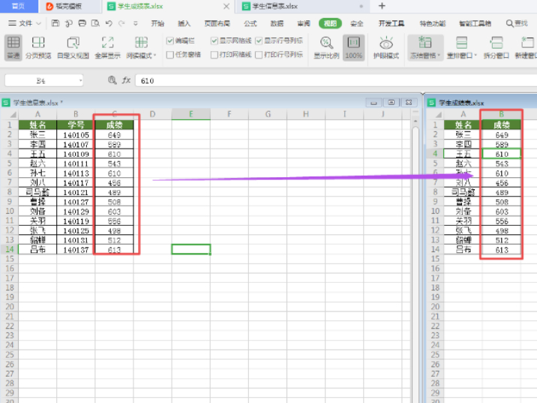Click the magnifier icon beside fx
Screen dimensions: 537x403
[x=112, y=80]
